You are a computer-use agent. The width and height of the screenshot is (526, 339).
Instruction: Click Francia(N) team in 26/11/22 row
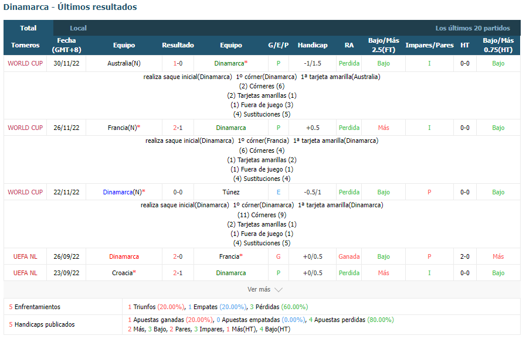[124, 128]
